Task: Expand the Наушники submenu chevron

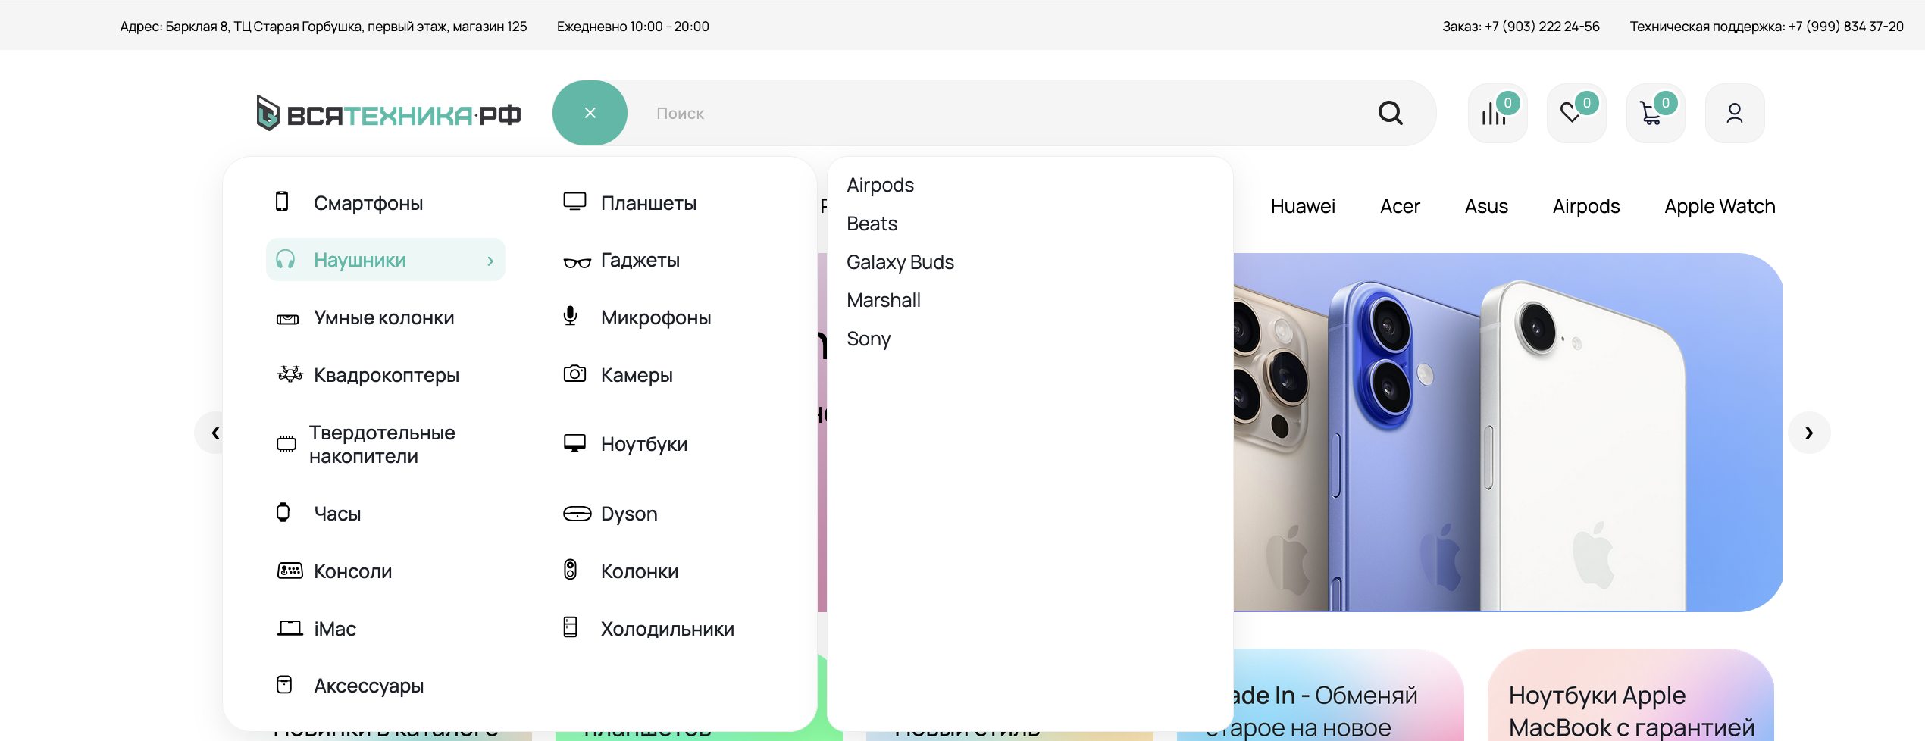Action: 490,261
